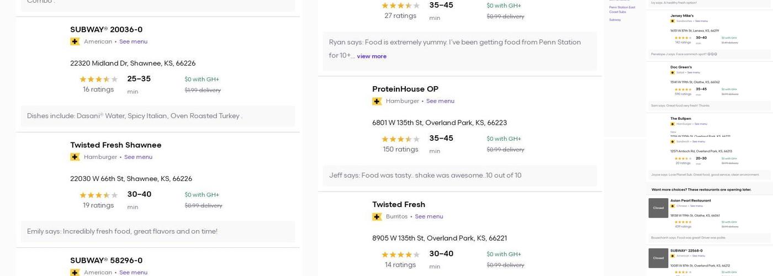Open Penn Station East Coast Subs sidebar link
Screen dimensions: 773x276
622,9
